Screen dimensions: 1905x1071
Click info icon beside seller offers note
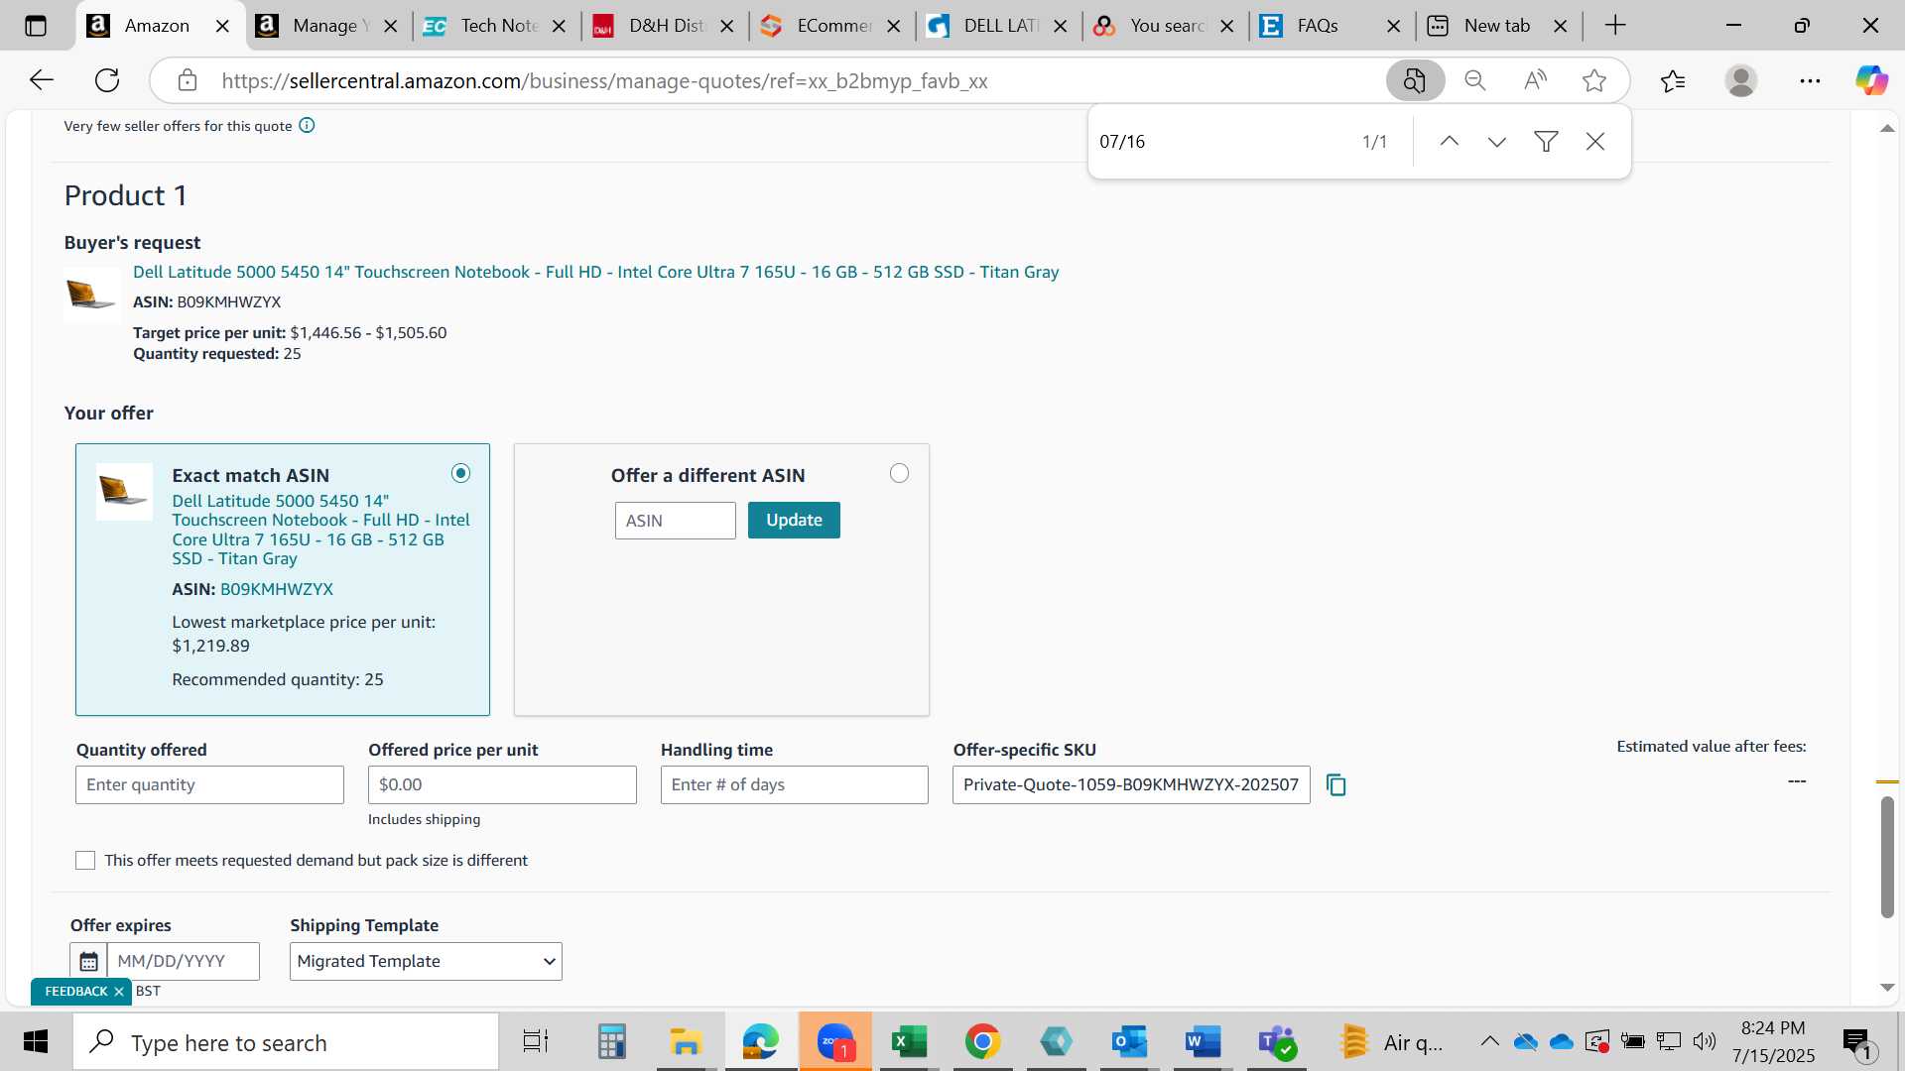(x=308, y=125)
